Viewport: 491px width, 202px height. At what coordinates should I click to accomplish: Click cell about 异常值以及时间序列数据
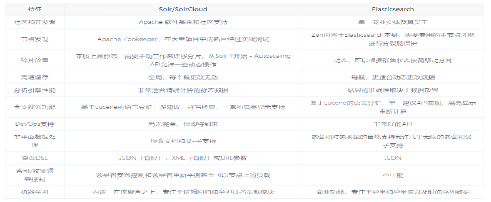pos(393,192)
